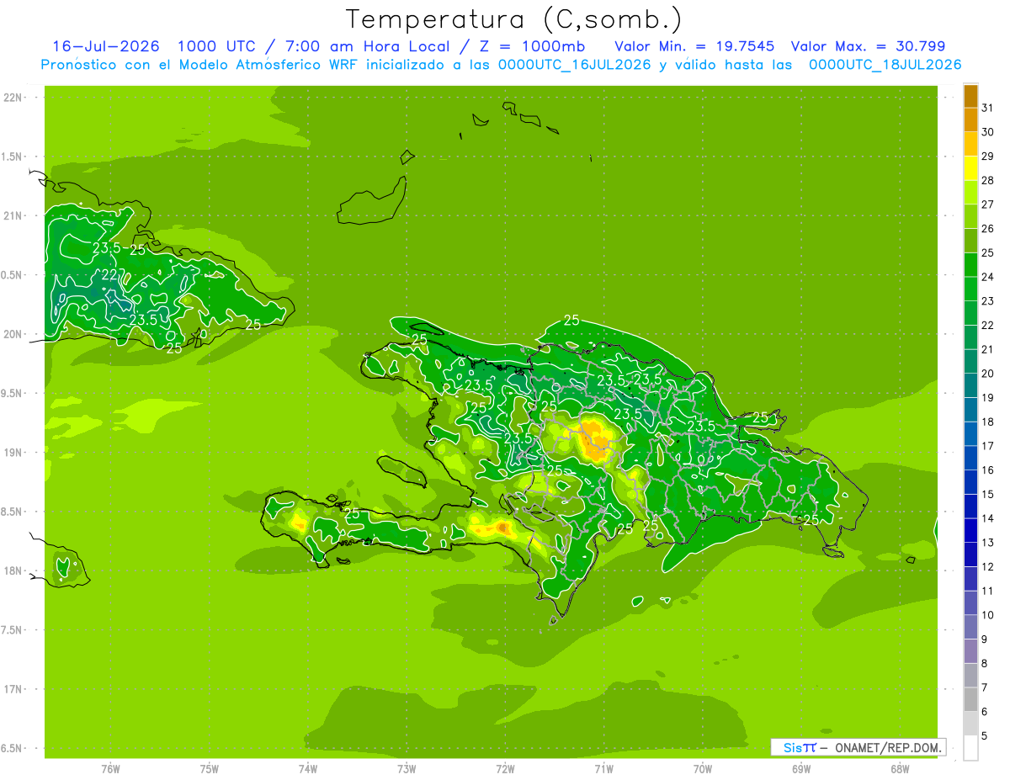Viewport: 1010px width, 780px height.
Task: Select the dark blue 13 degree legend swatch
Action: (x=970, y=531)
